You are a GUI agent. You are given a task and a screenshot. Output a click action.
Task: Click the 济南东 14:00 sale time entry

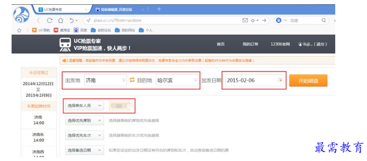click(x=39, y=137)
